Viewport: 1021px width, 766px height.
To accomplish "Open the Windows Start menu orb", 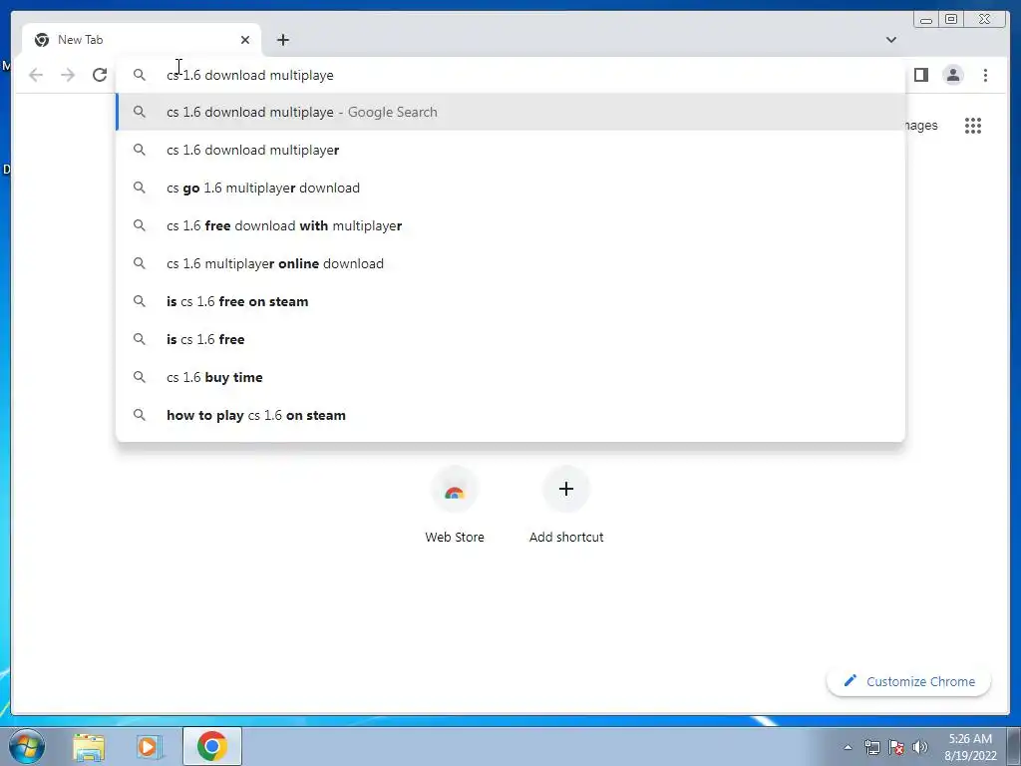I will click(x=27, y=746).
